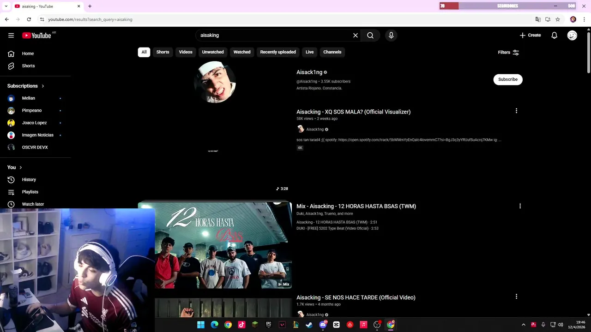Screen dimensions: 591x332
Task: Open SE NOS HACE TARDE Official Video title
Action: 356,297
